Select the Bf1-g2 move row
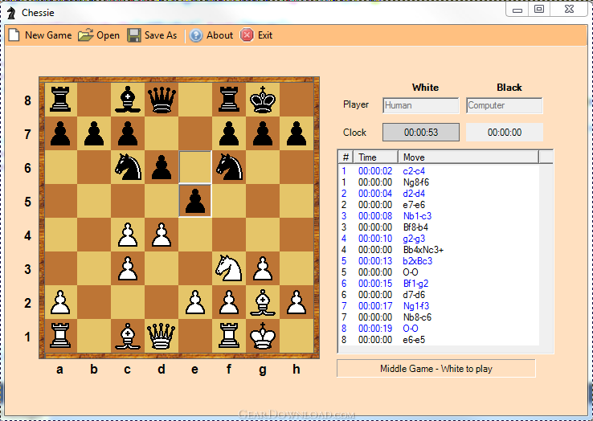This screenshot has height=421, width=593. [x=439, y=284]
